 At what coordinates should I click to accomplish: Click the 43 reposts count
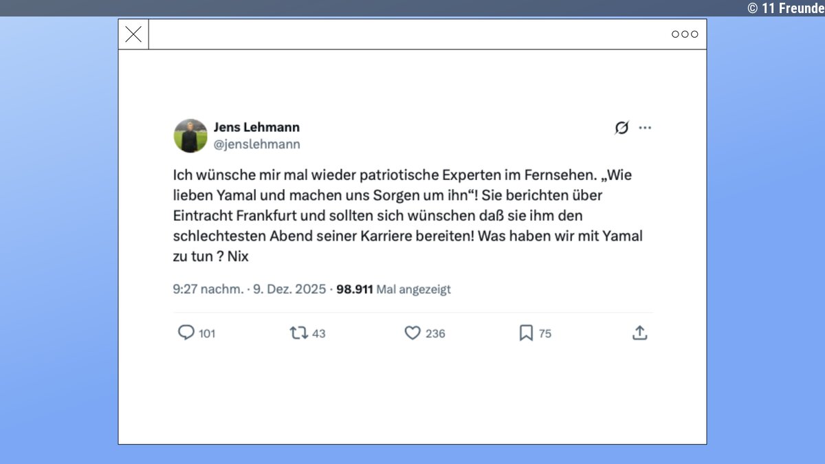pos(318,333)
